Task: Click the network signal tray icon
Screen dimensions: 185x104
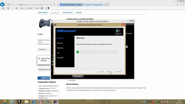Action: [x=173, y=102]
